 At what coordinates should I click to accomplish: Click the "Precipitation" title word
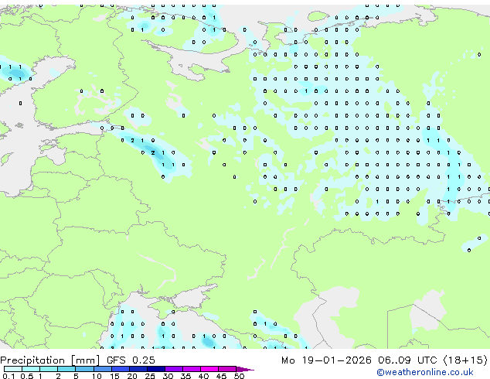pos(32,360)
